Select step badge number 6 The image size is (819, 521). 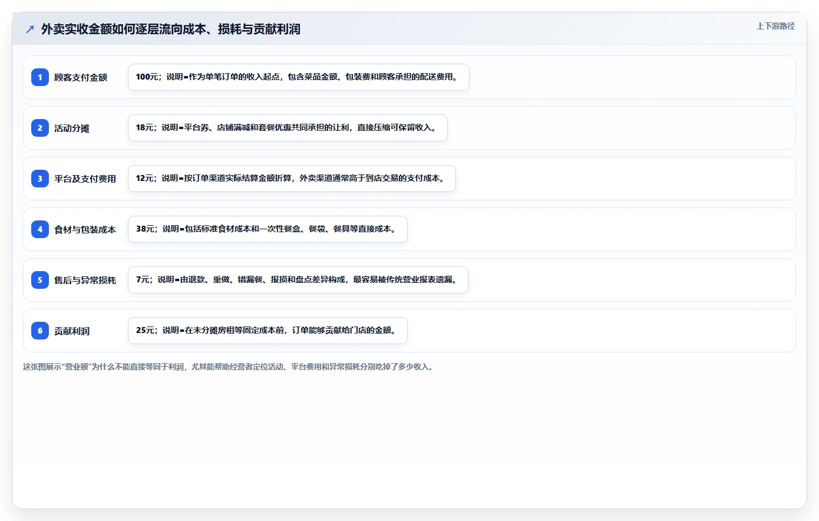pos(40,331)
